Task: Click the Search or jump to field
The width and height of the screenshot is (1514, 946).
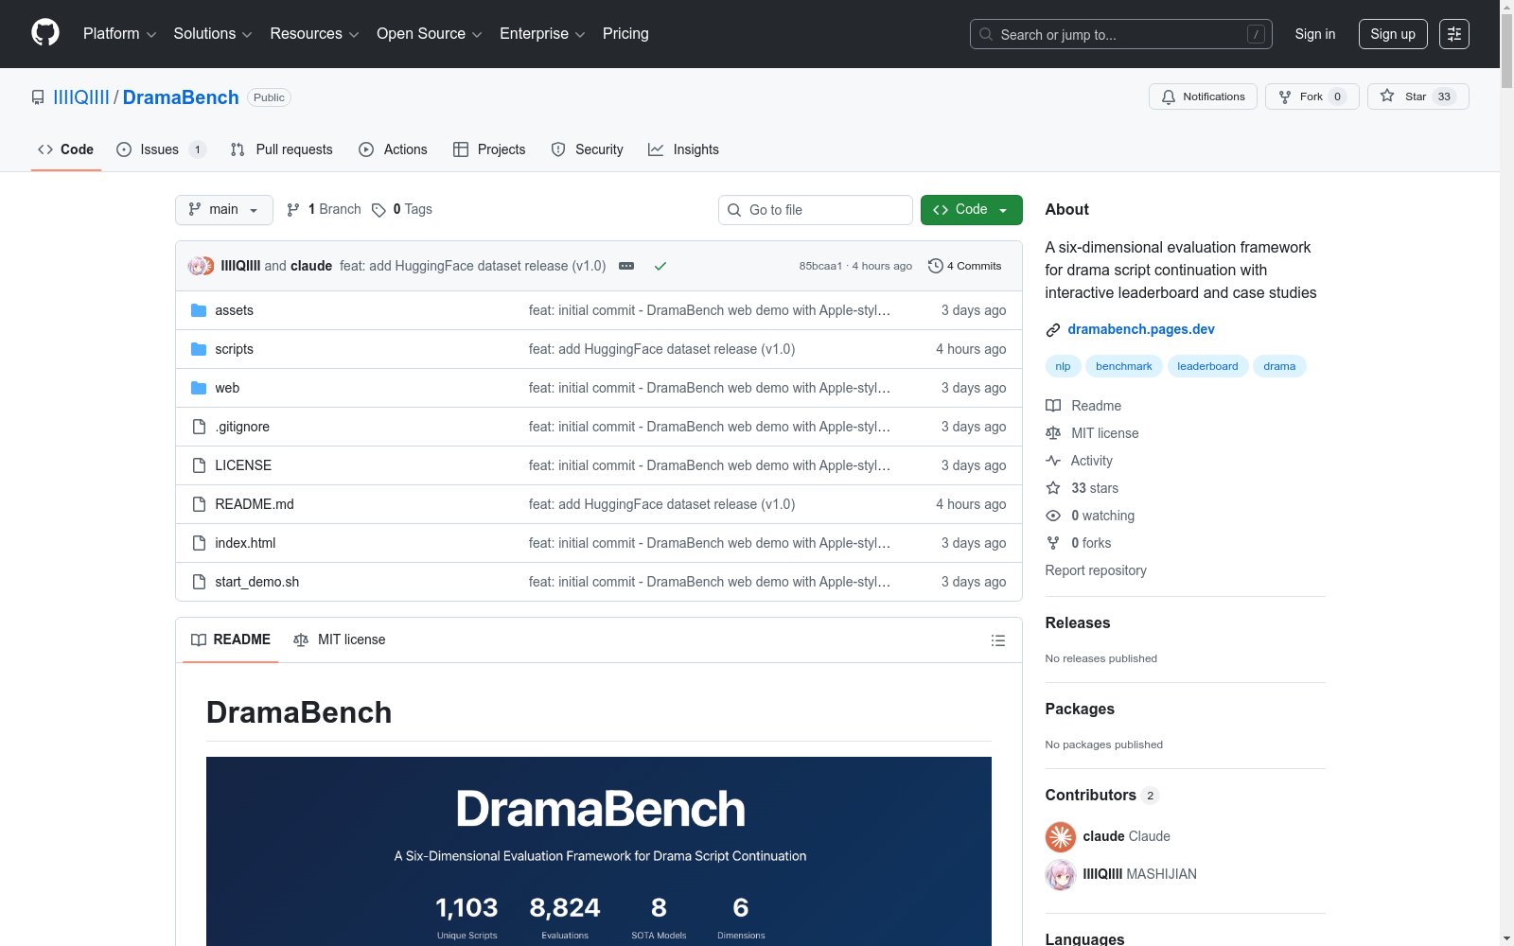Action: (1121, 34)
